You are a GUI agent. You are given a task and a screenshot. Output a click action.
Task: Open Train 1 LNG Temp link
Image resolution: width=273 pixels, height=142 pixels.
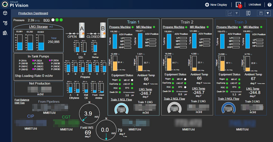tap(146, 89)
